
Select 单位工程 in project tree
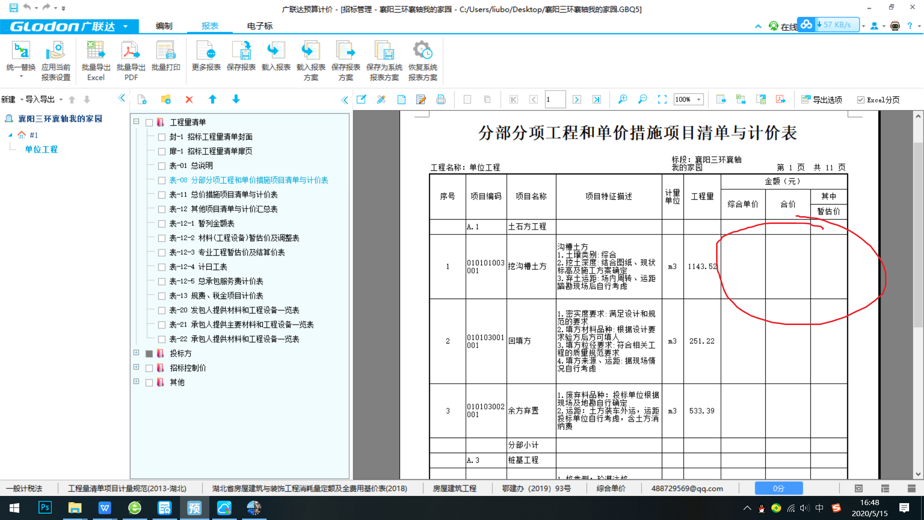point(41,149)
